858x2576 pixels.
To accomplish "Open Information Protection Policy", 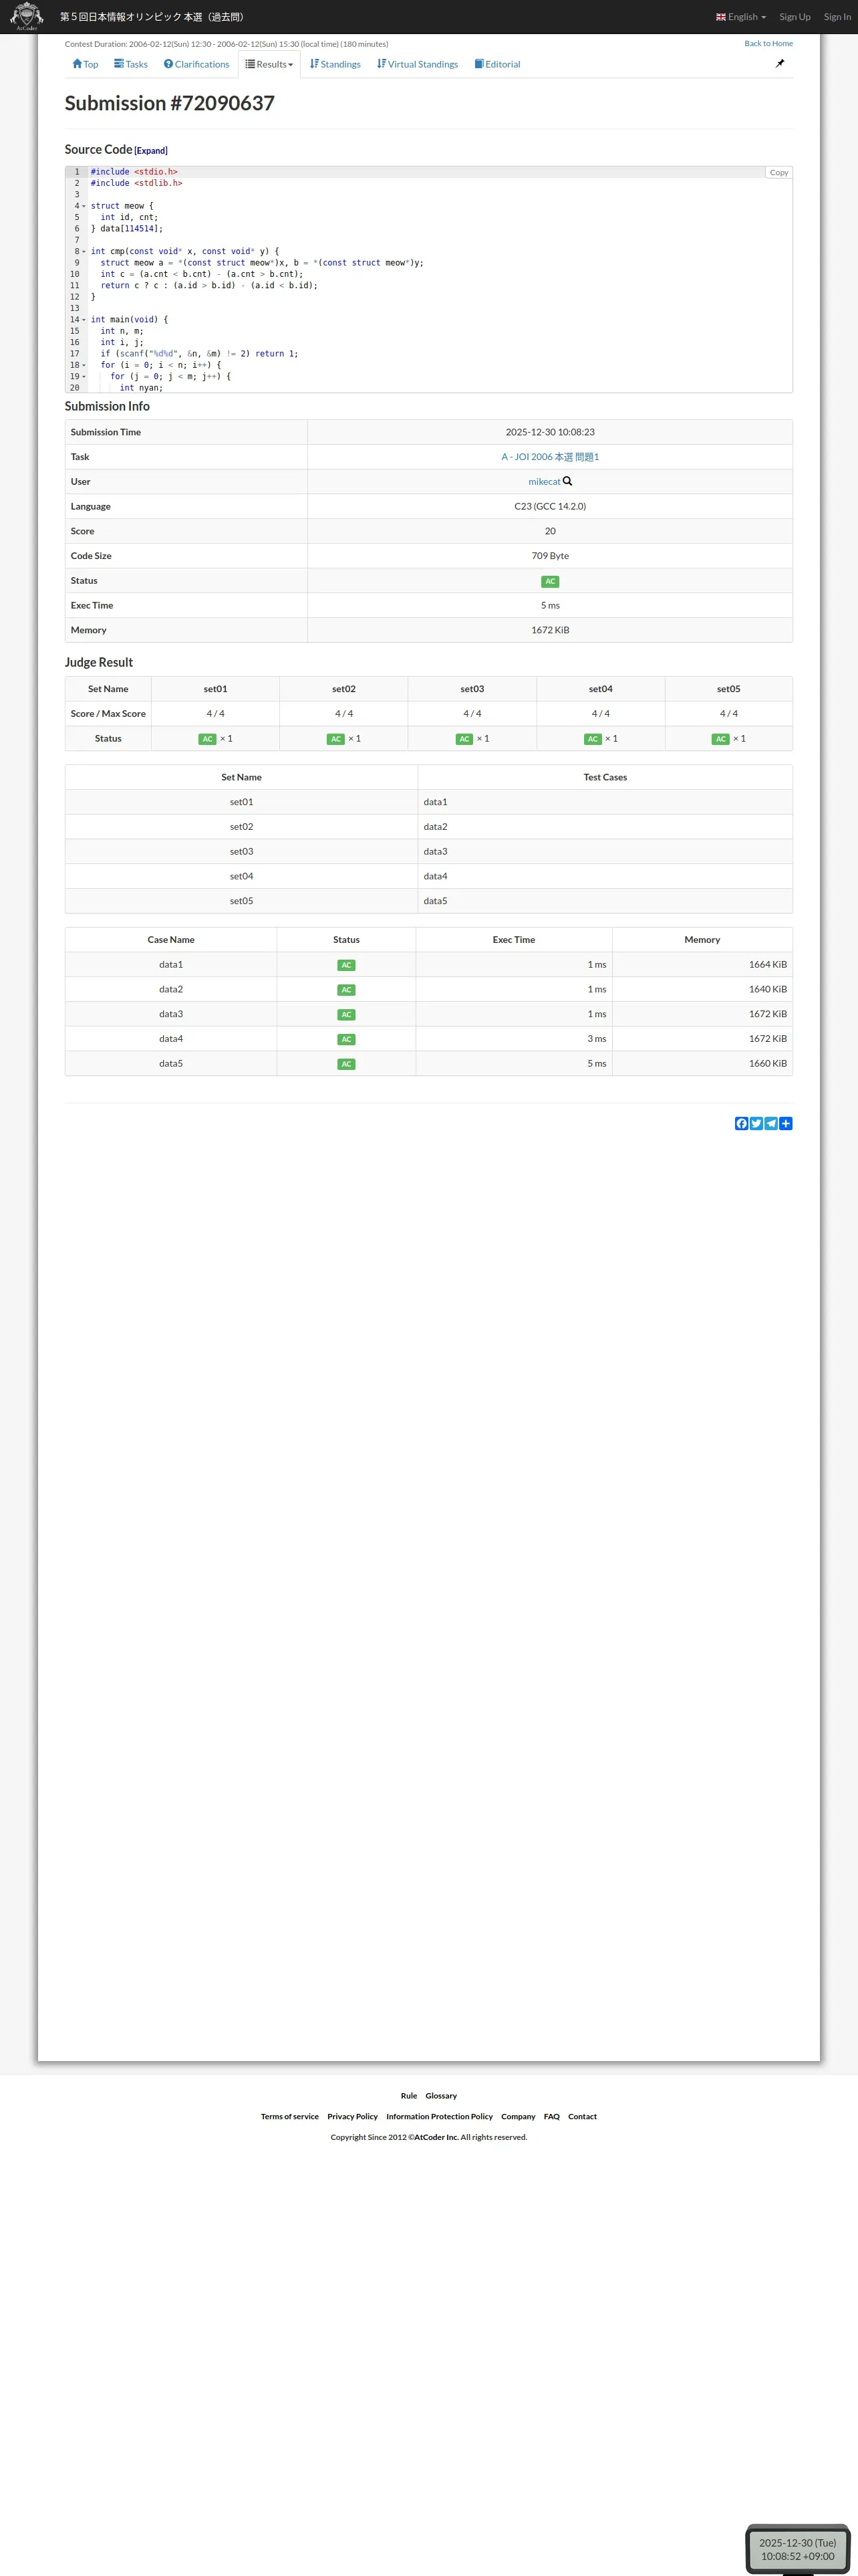I will tap(440, 2117).
